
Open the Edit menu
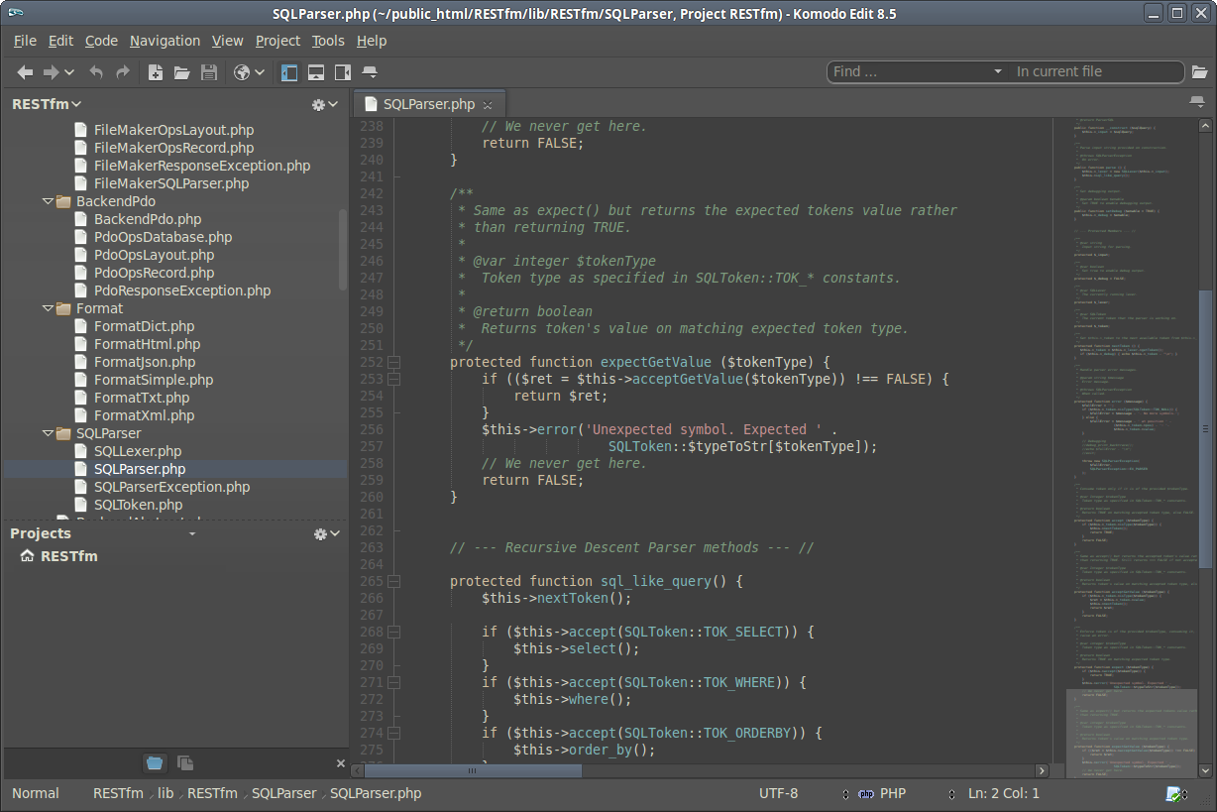pos(61,41)
